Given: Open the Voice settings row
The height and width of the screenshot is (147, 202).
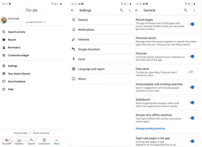Looking at the screenshot, I should pos(101,59).
